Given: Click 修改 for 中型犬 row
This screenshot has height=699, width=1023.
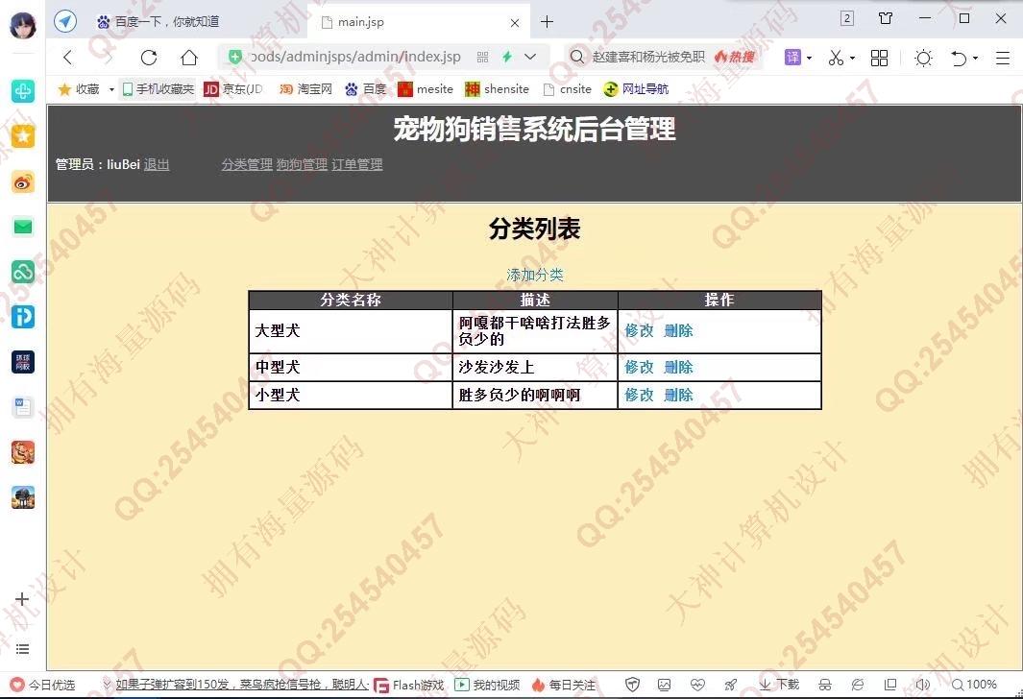Looking at the screenshot, I should pos(639,367).
